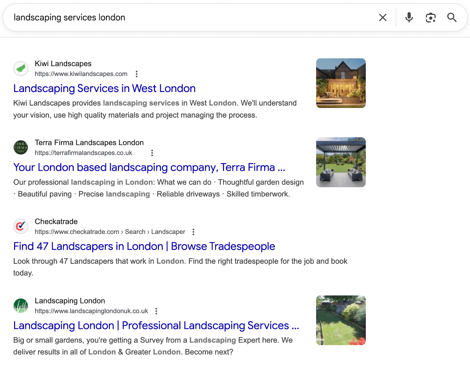Click the Kiwi Landscapes site favicon

21,68
